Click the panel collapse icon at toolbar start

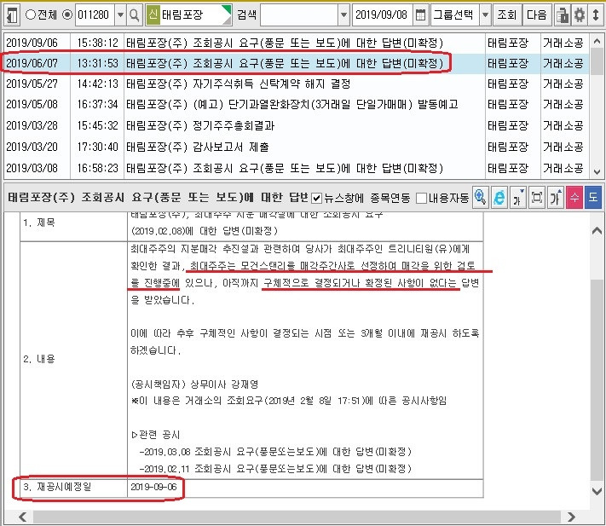click(x=12, y=15)
